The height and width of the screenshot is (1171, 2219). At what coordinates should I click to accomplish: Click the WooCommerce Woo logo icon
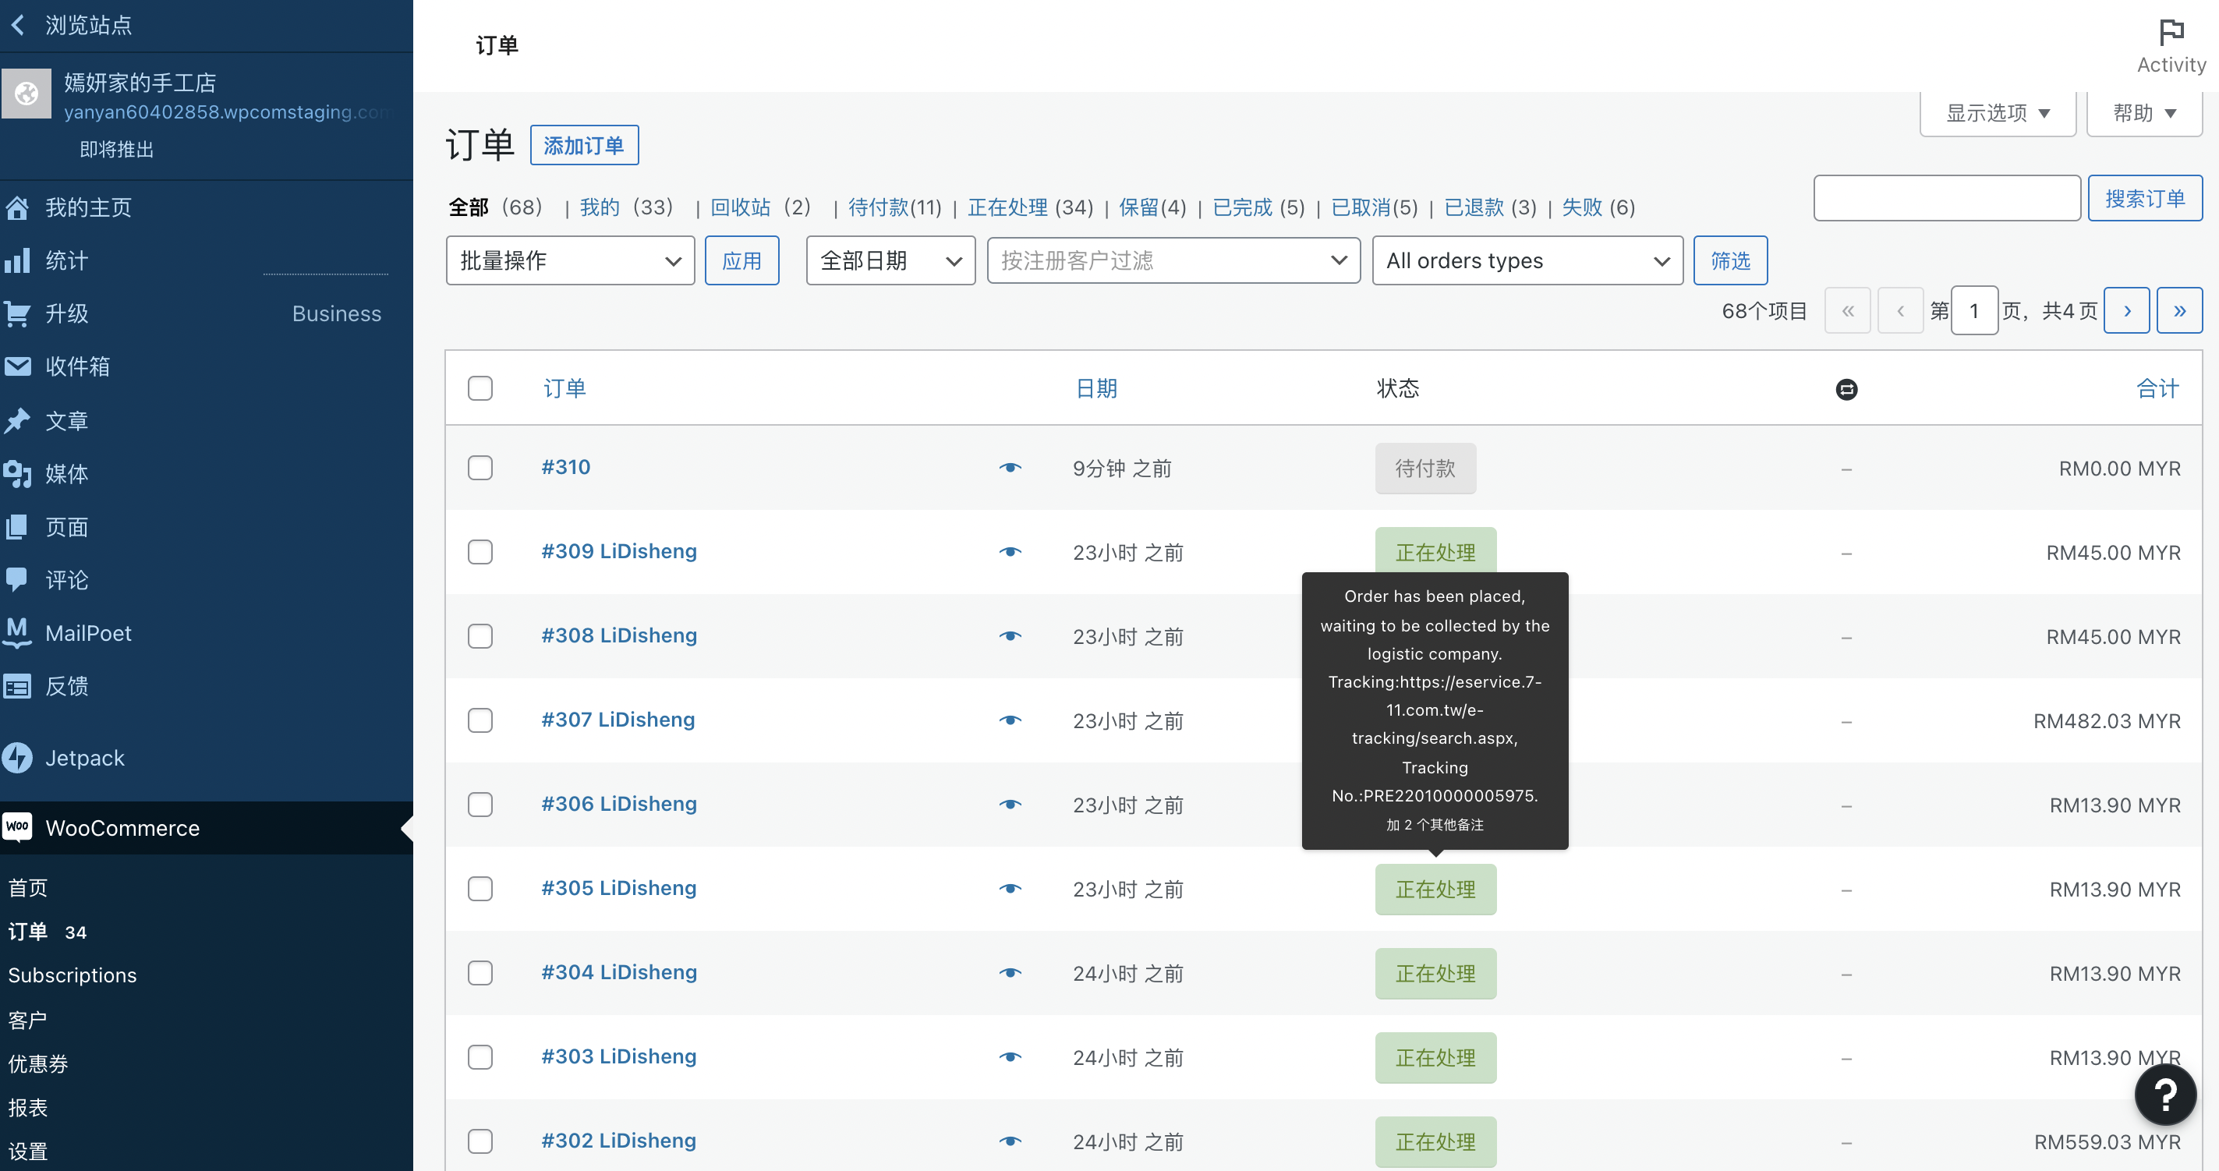coord(17,827)
